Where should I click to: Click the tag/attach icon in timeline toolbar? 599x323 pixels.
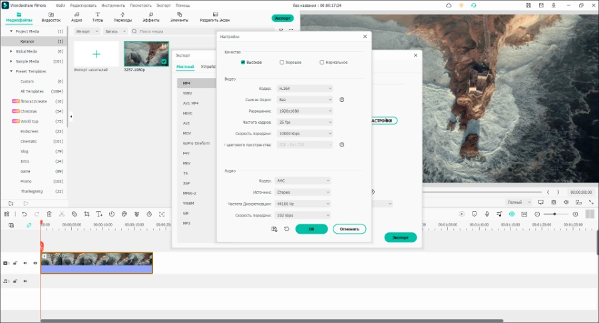click(74, 214)
